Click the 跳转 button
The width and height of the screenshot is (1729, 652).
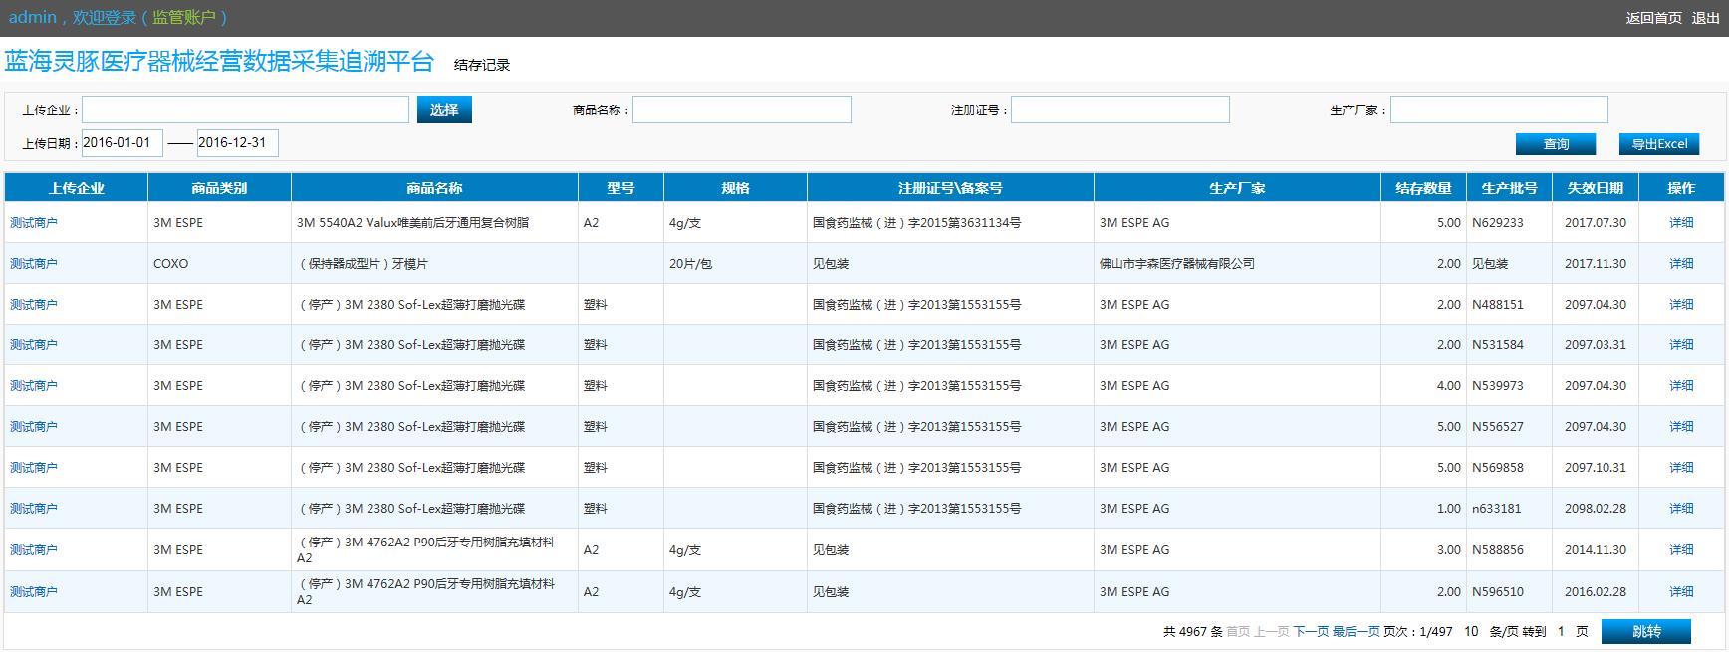click(x=1646, y=632)
